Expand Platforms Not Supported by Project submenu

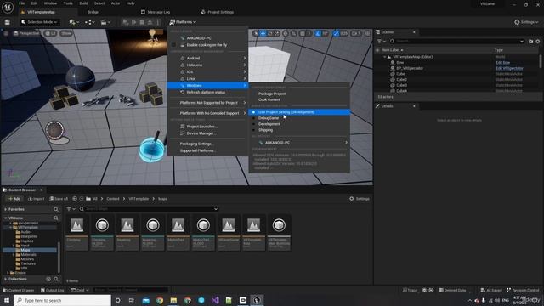coord(207,103)
